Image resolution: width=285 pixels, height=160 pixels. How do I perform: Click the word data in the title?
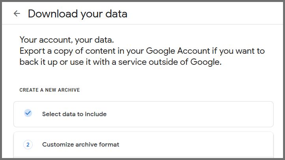point(116,14)
